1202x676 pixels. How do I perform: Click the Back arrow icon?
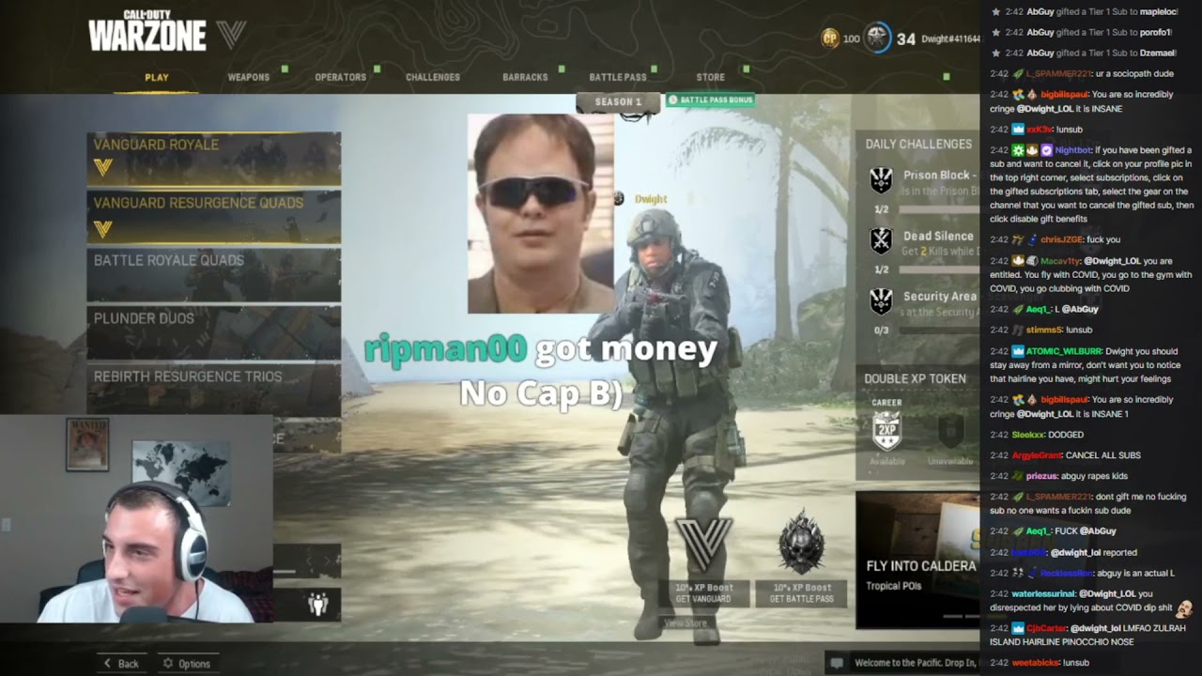click(x=107, y=664)
